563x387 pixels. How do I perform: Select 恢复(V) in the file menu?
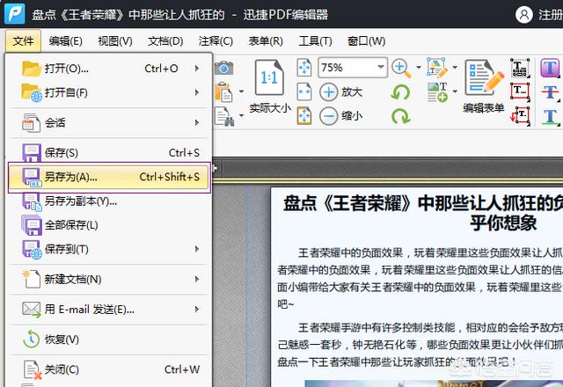pos(109,340)
